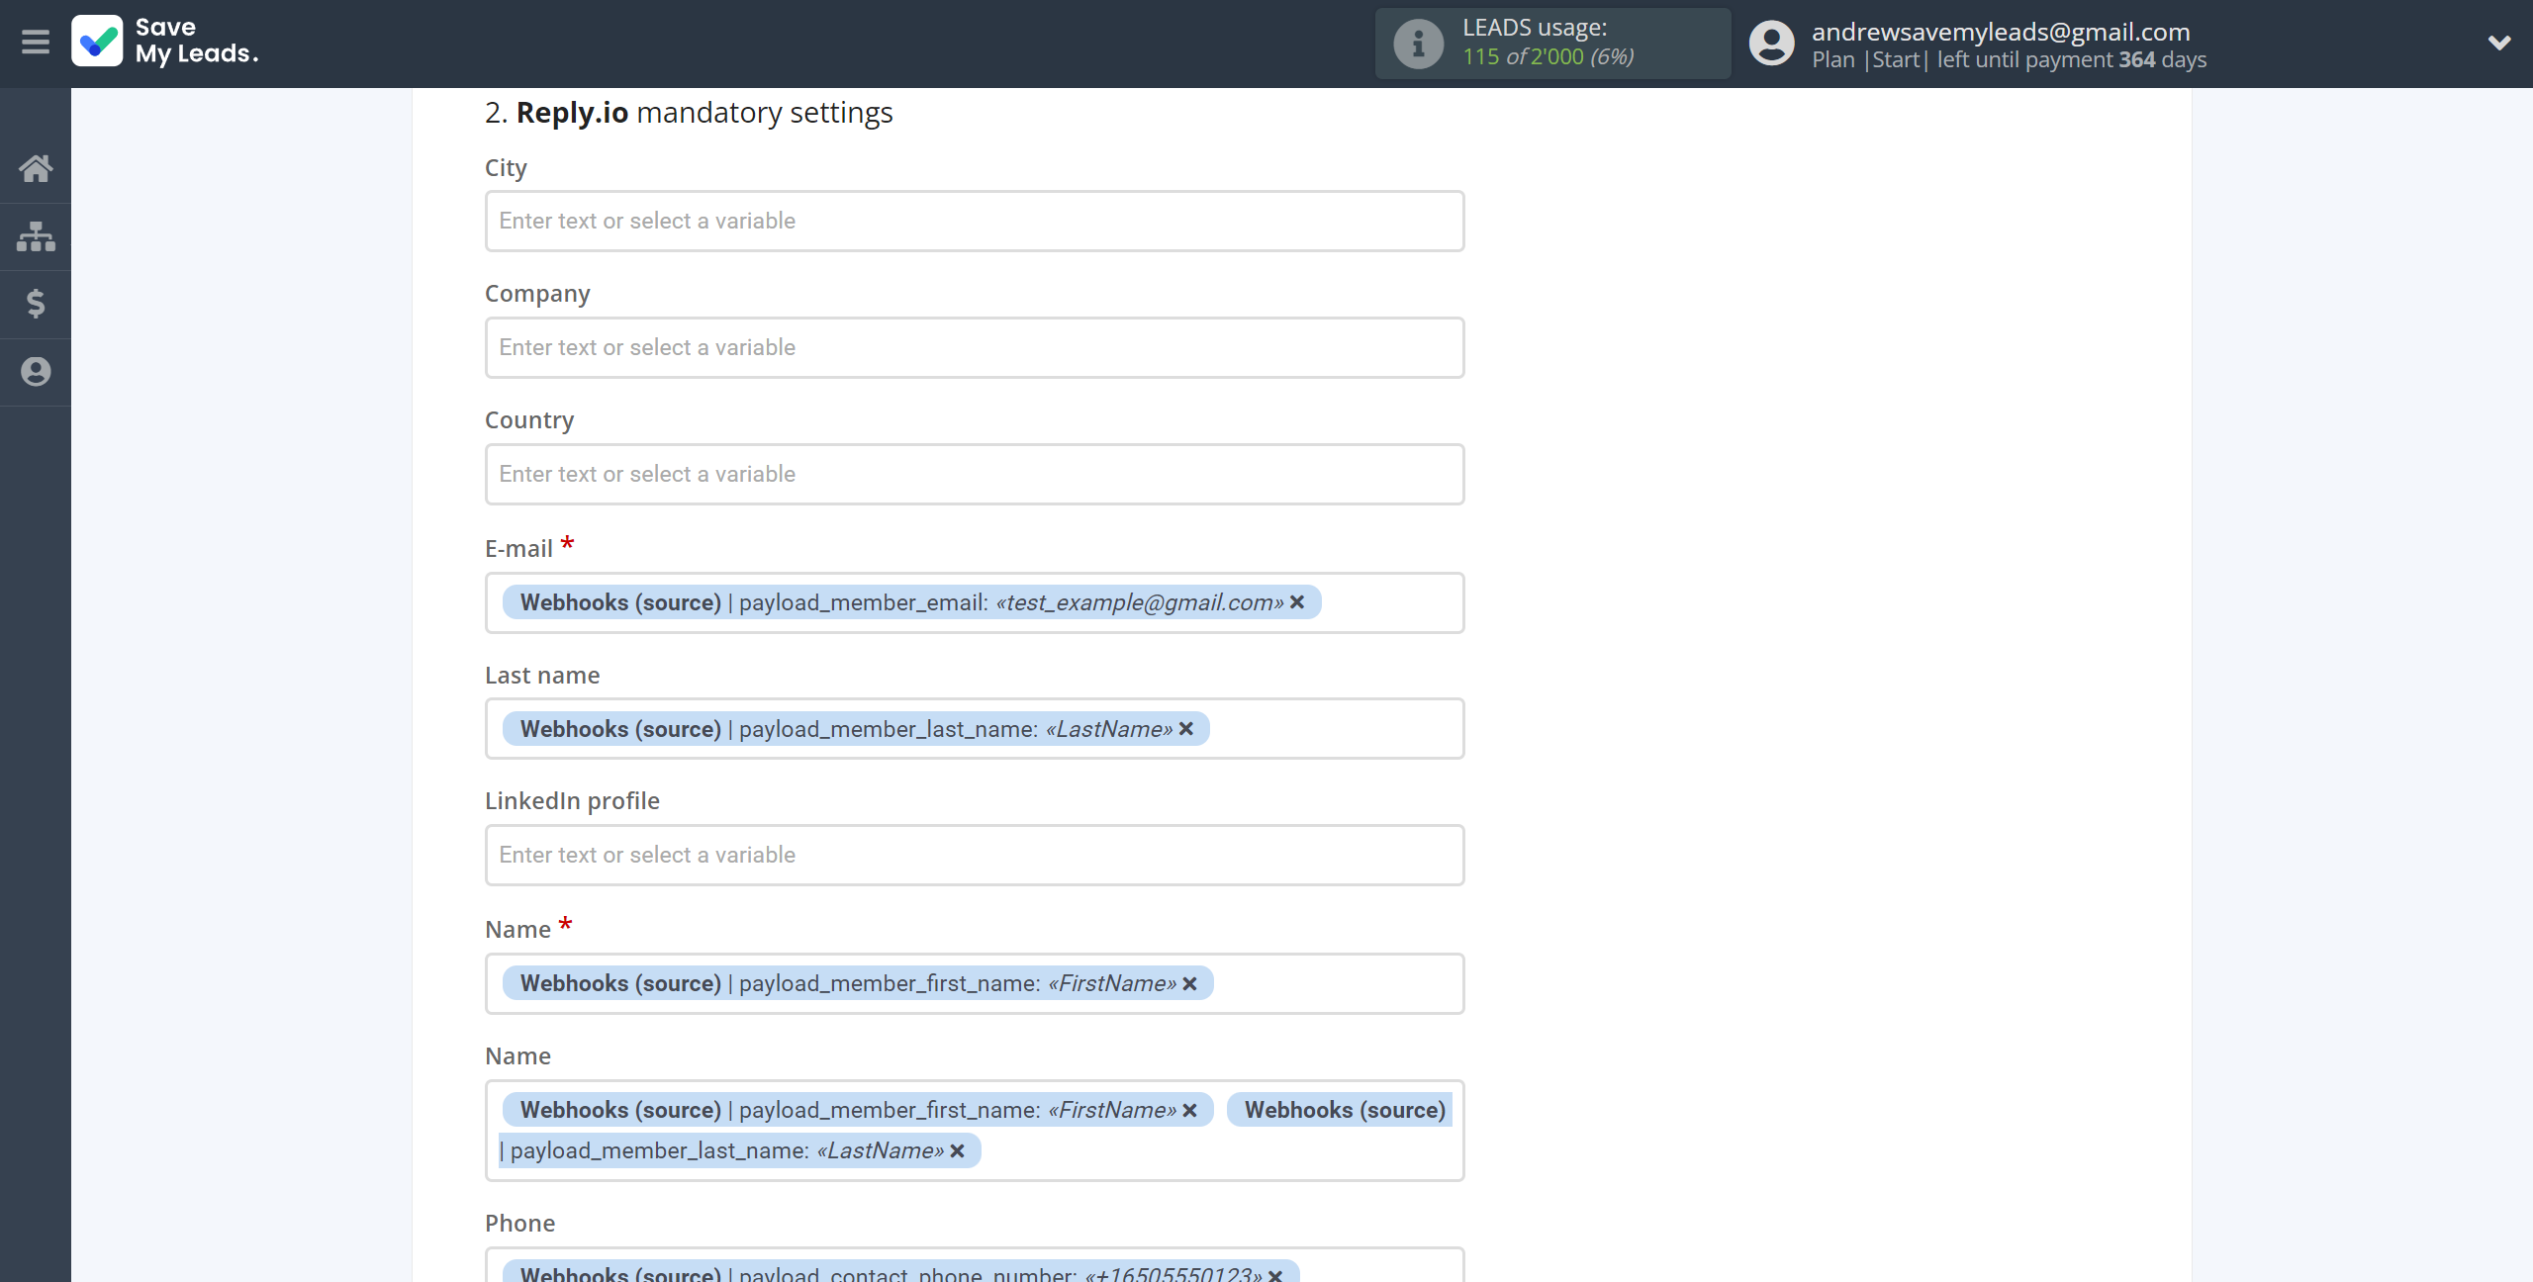Remove the payload_member_email variable tag

1297,602
